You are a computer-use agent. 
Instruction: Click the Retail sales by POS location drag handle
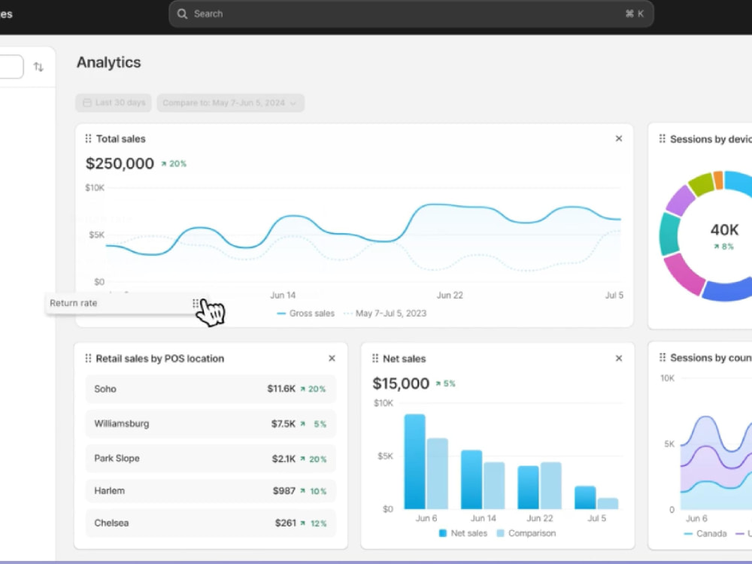click(88, 358)
